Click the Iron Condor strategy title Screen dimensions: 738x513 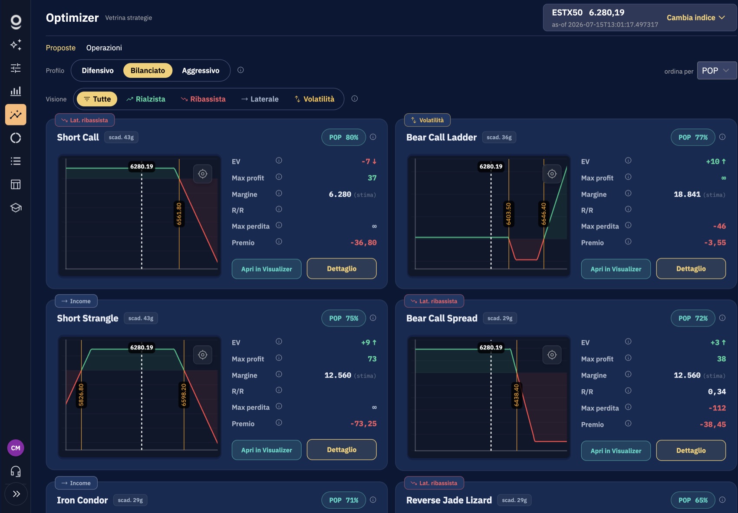point(82,500)
